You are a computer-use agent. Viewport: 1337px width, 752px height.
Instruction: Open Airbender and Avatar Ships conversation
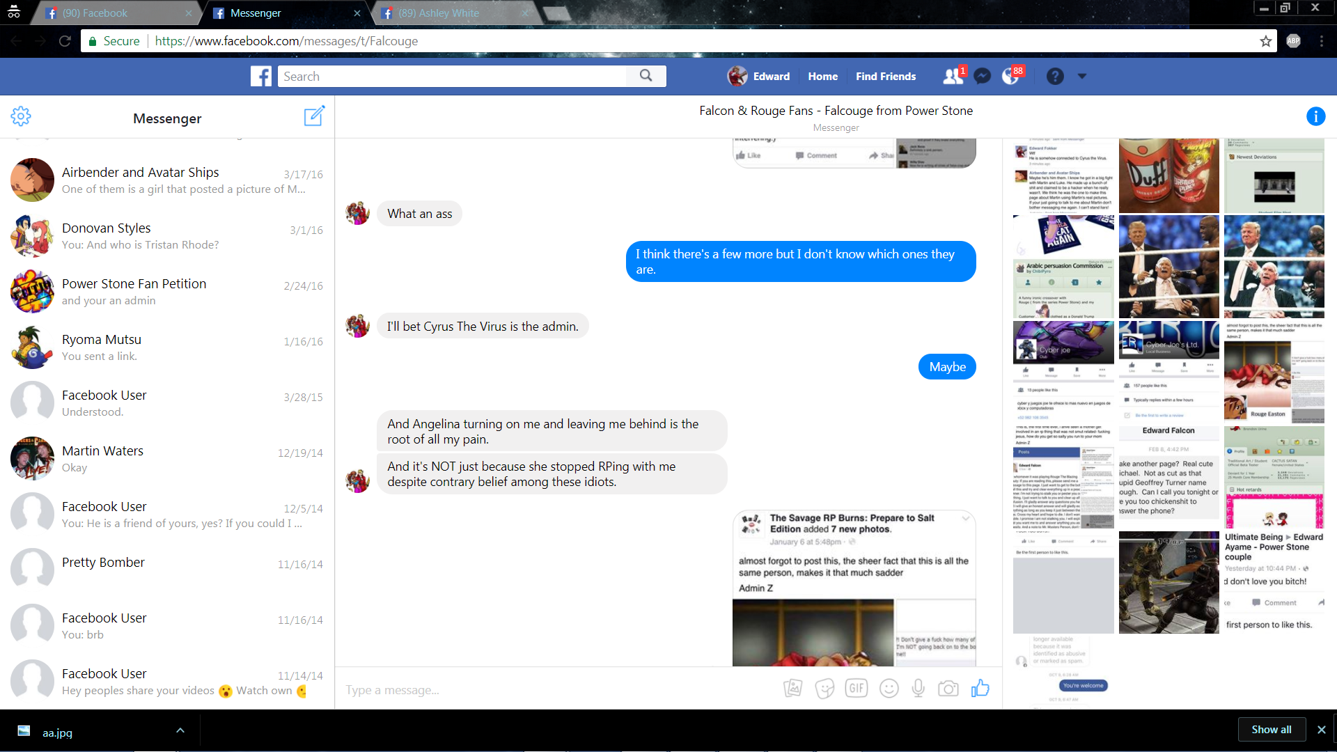pos(167,180)
